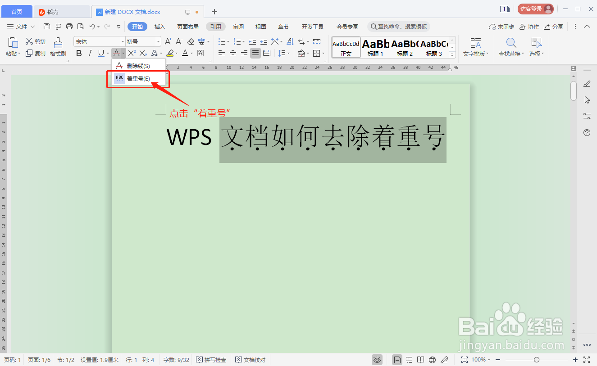Select 删除线(S) from dropdown menu
Image resolution: width=597 pixels, height=366 pixels.
[139, 66]
